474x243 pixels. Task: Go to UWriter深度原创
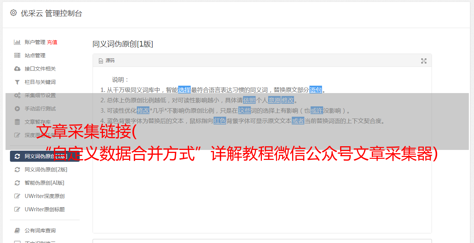click(x=45, y=196)
